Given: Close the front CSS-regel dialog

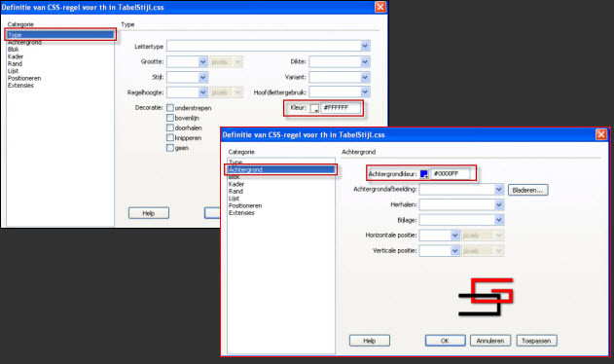Looking at the screenshot, I should [601, 134].
